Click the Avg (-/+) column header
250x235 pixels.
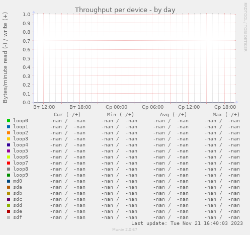[x=173, y=115]
